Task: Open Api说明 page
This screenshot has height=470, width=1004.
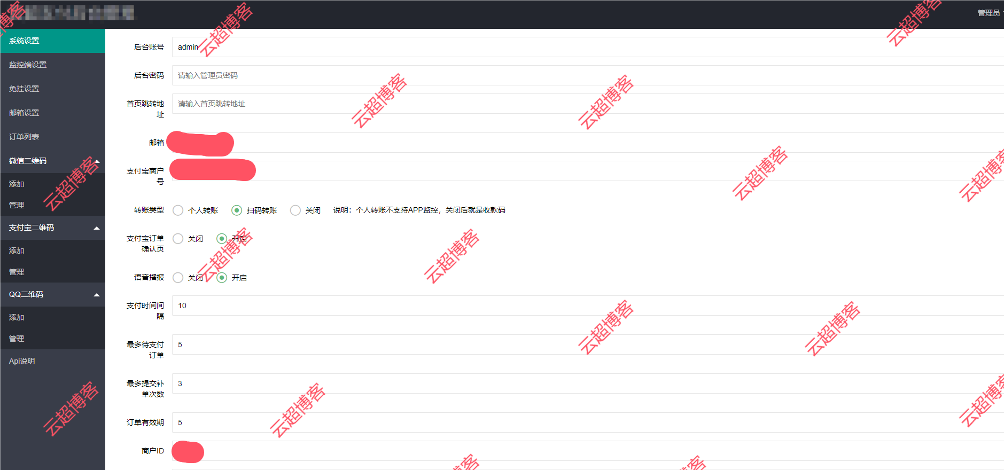Action: click(x=52, y=361)
